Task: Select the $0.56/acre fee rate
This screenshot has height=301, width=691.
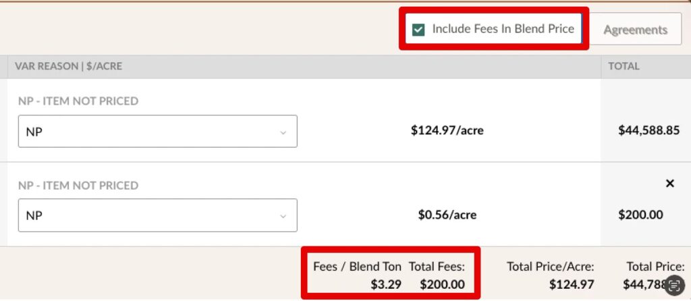Action: coord(447,215)
